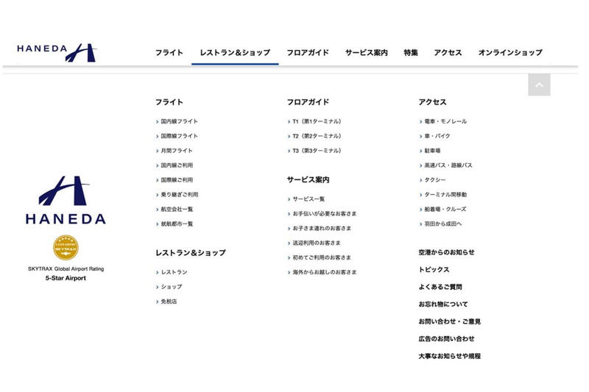Open the サービス案内 top navigation item
This screenshot has height=392, width=589.
point(366,52)
